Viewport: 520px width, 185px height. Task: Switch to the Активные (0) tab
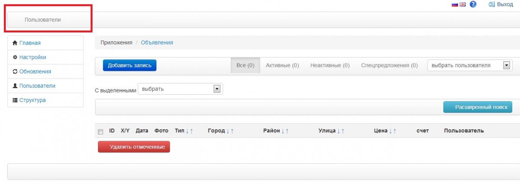(282, 65)
